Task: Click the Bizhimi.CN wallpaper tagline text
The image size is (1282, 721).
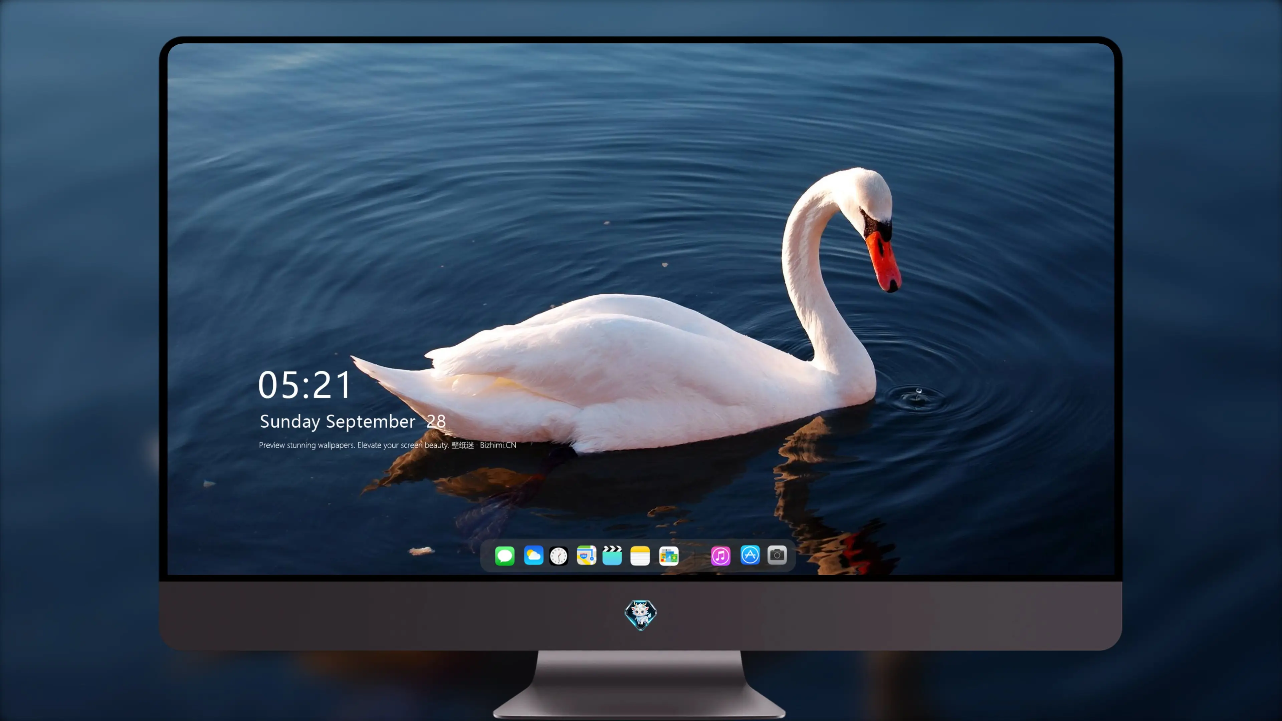Action: coord(388,445)
